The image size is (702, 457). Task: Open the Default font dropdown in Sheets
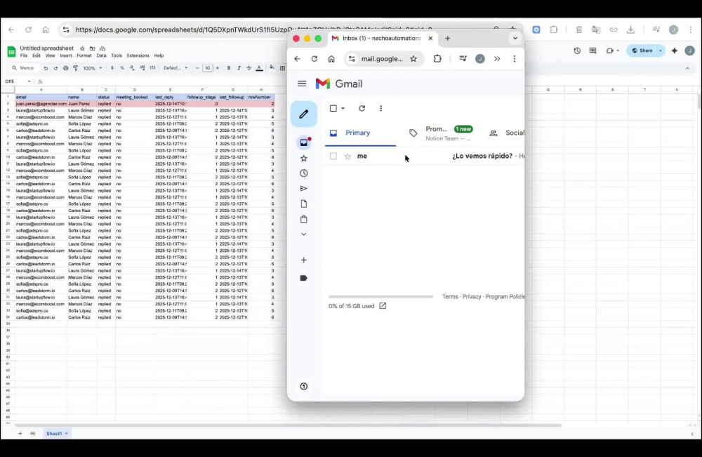[x=175, y=68]
